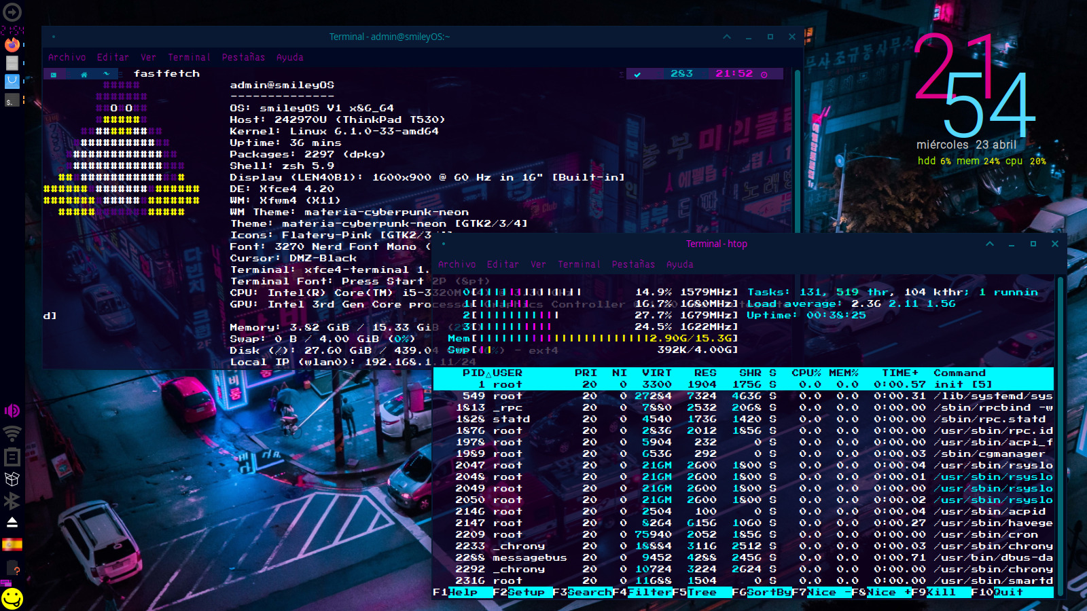Image resolution: width=1087 pixels, height=611 pixels.
Task: Sort htop by Command column header
Action: point(959,373)
